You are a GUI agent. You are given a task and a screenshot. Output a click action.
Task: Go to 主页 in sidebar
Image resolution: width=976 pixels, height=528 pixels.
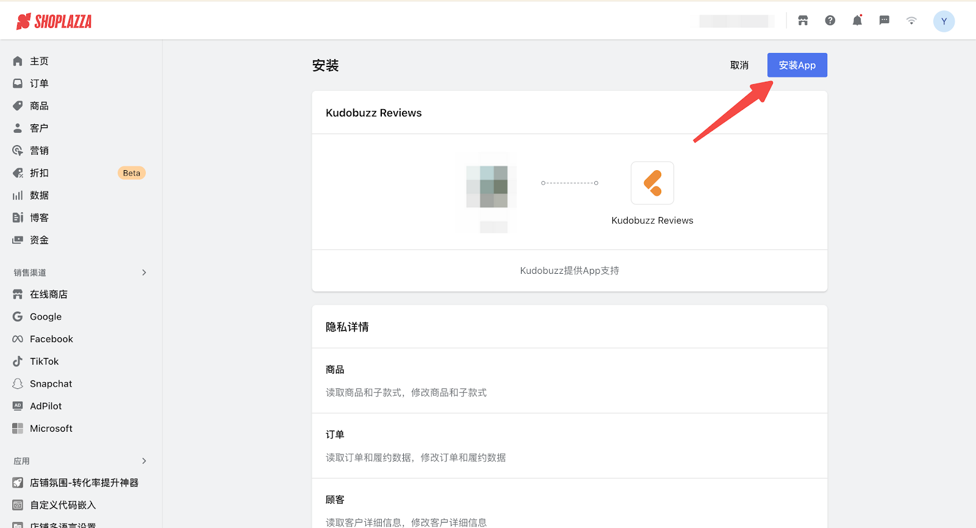[39, 61]
